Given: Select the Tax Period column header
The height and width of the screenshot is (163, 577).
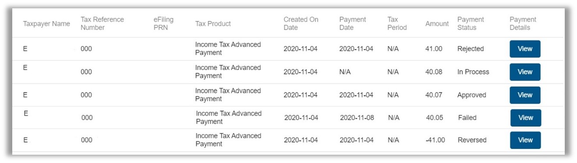Looking at the screenshot, I should click(x=397, y=24).
